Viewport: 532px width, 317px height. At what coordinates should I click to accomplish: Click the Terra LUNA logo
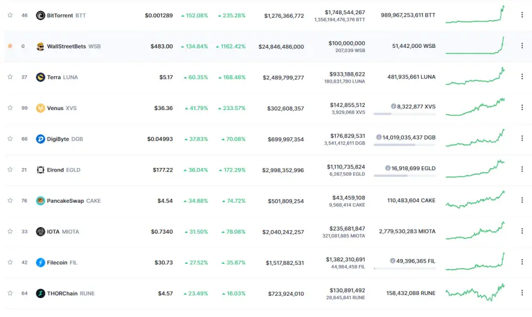click(x=40, y=77)
